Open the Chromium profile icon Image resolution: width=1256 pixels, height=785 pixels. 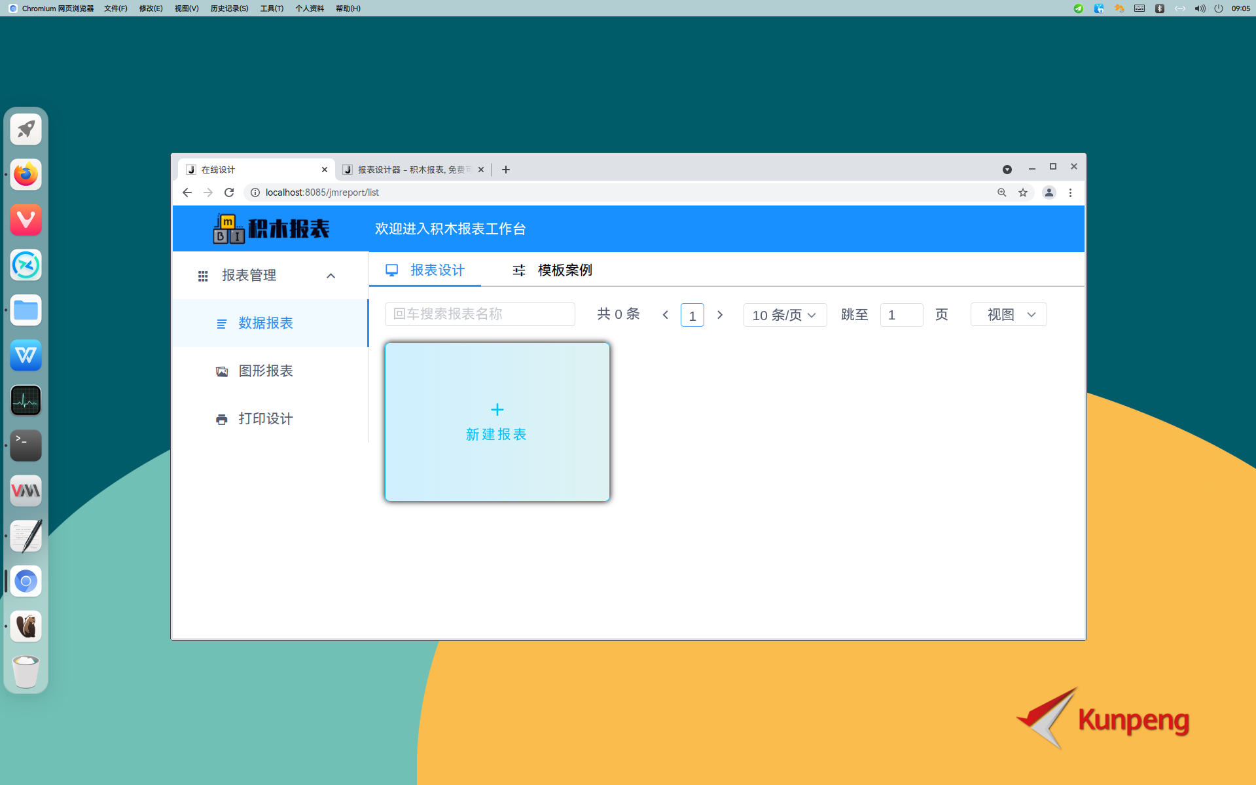point(1049,192)
